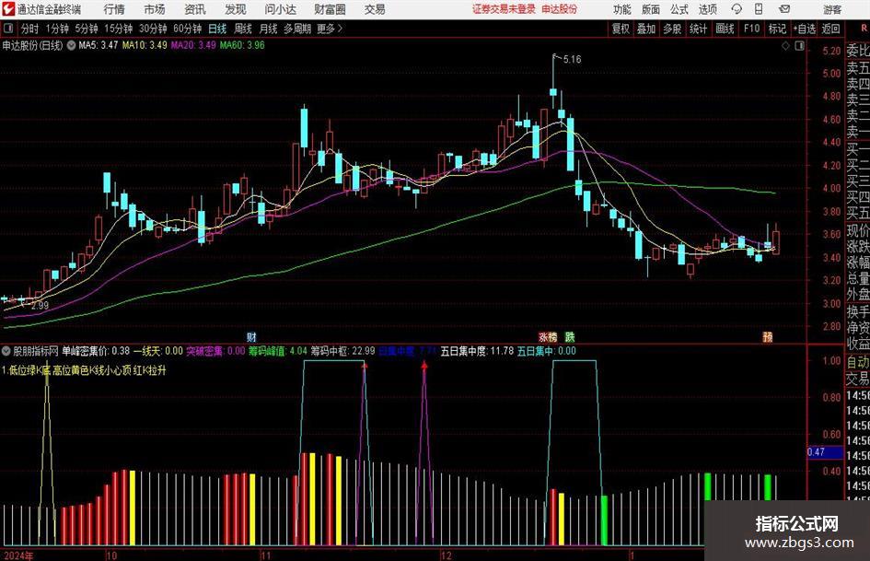Click the 复权 toolbar button

click(x=621, y=29)
